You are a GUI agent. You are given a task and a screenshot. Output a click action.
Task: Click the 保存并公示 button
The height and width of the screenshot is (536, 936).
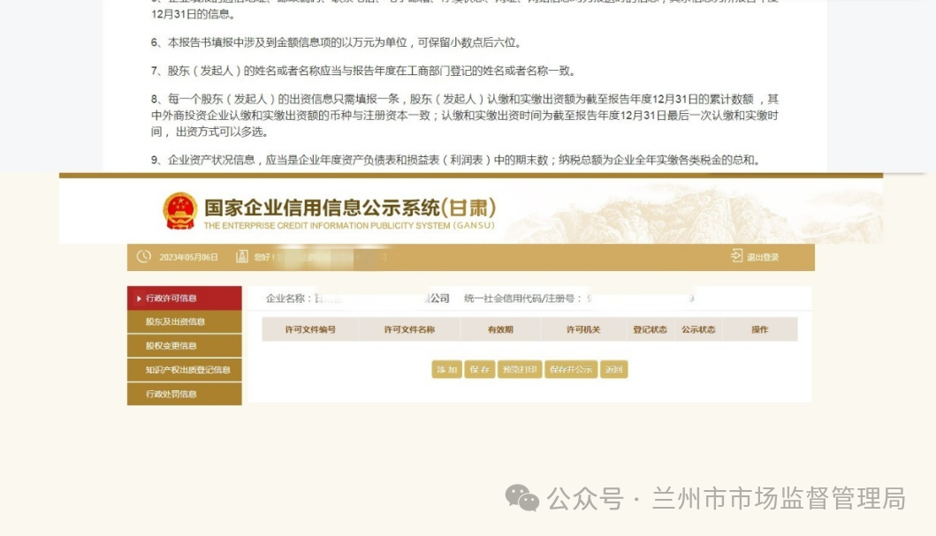point(570,370)
